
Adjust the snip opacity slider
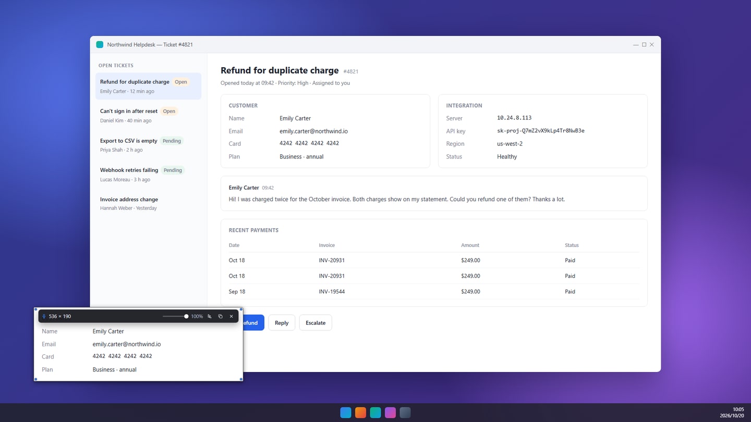[176, 316]
